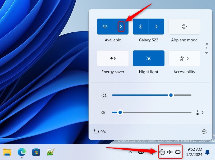Open the notification bell in the taskbar
This screenshot has width=215, height=160.
[207, 152]
